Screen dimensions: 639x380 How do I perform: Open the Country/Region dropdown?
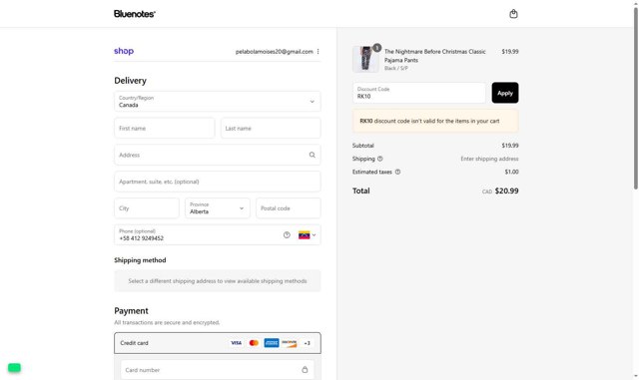click(218, 102)
